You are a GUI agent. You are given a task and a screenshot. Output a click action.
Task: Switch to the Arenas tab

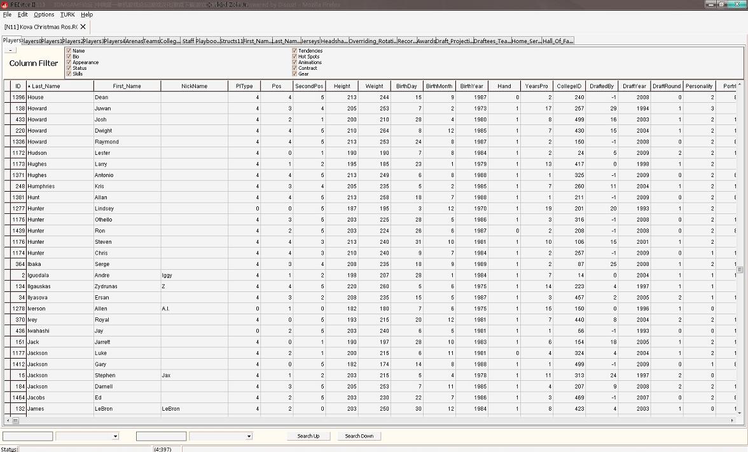(x=134, y=41)
